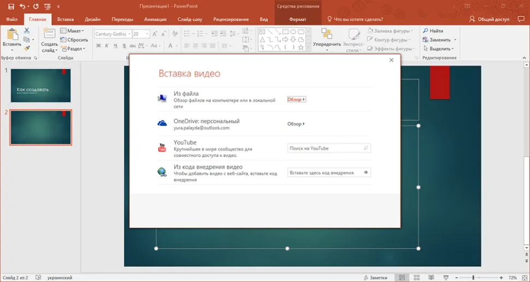Viewport: 530px width, 282px height.
Task: Click the insert arrow next to embed code field
Action: click(366, 172)
